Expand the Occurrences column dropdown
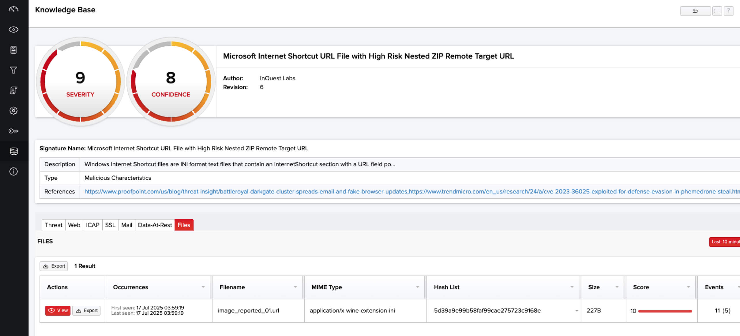Image resolution: width=740 pixels, height=336 pixels. coord(203,287)
